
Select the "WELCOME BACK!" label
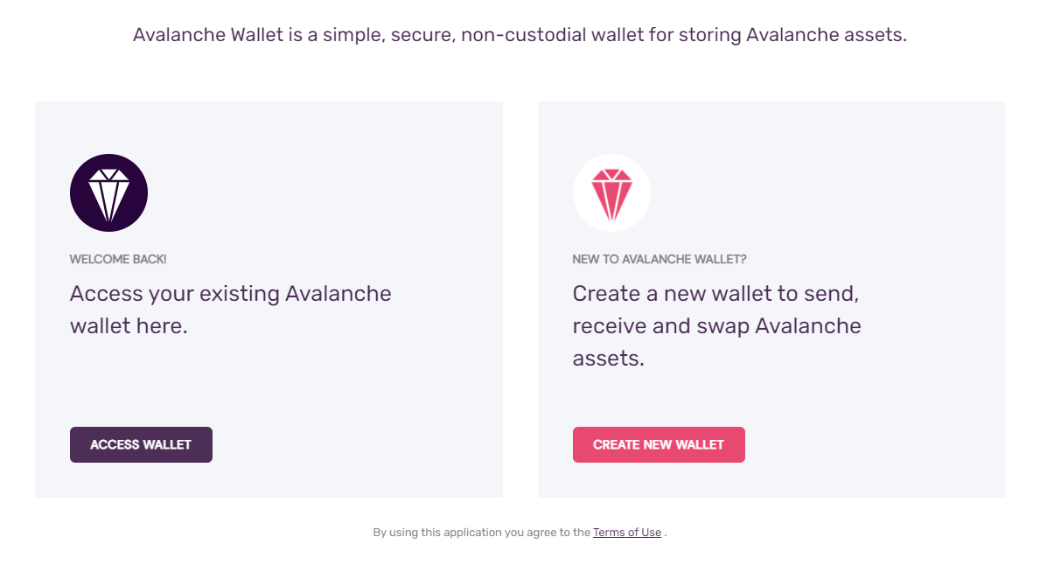[118, 259]
